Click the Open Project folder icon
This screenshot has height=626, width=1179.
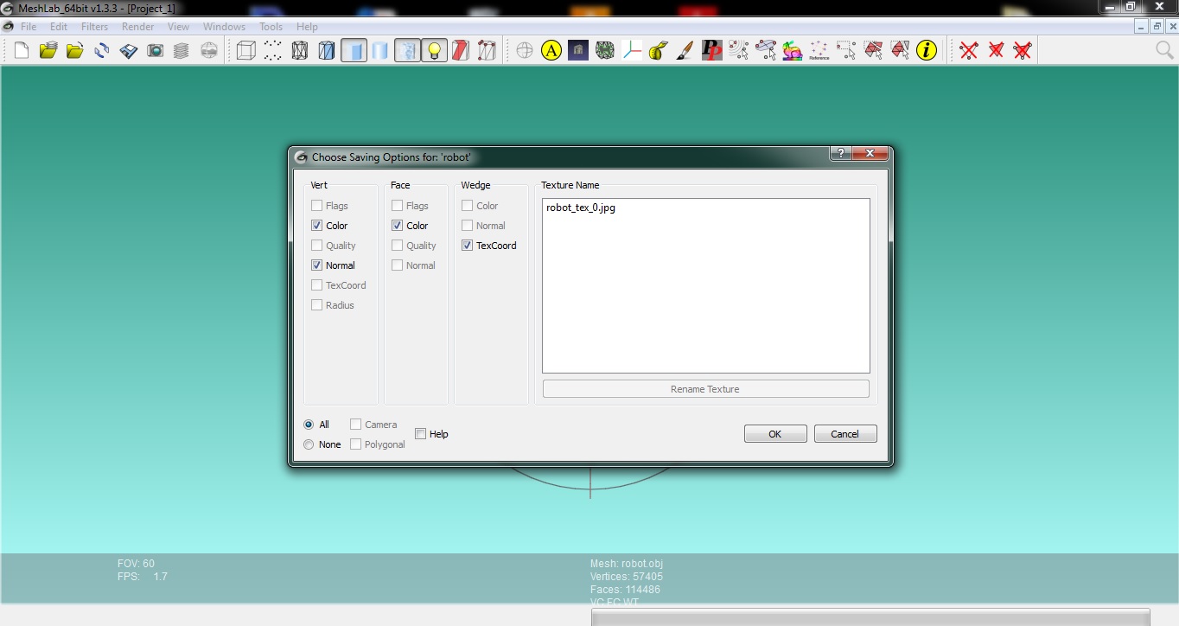(x=48, y=51)
